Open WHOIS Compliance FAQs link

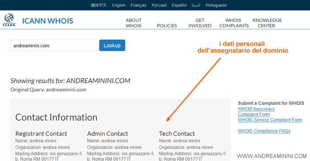click(x=264, y=131)
